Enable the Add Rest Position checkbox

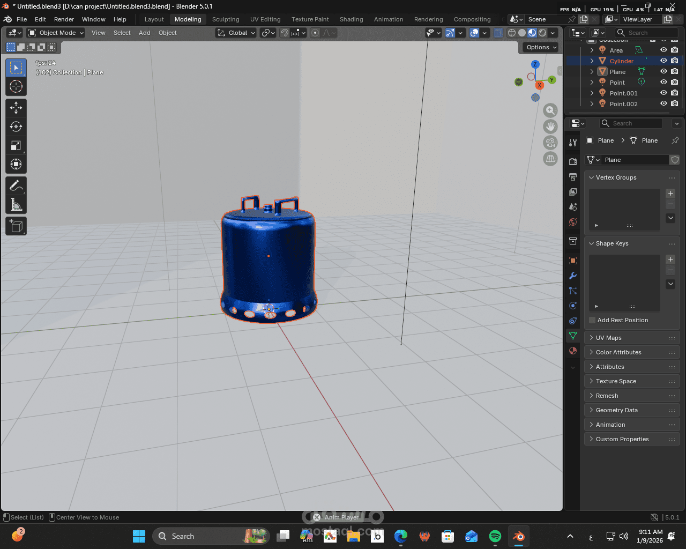592,320
